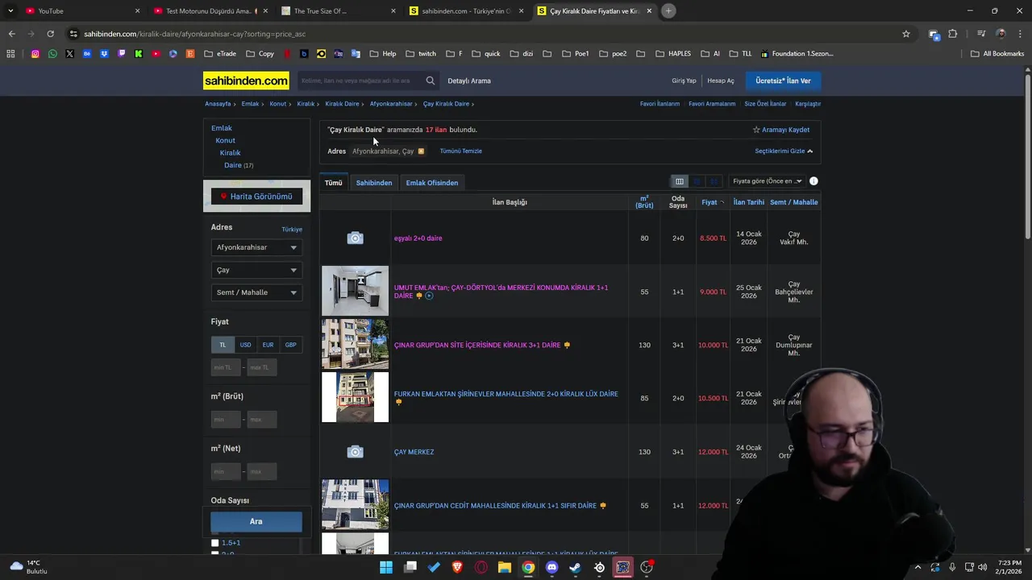Switch to the Tümü tab
Screen dimensions: 1032x580
(x=333, y=183)
